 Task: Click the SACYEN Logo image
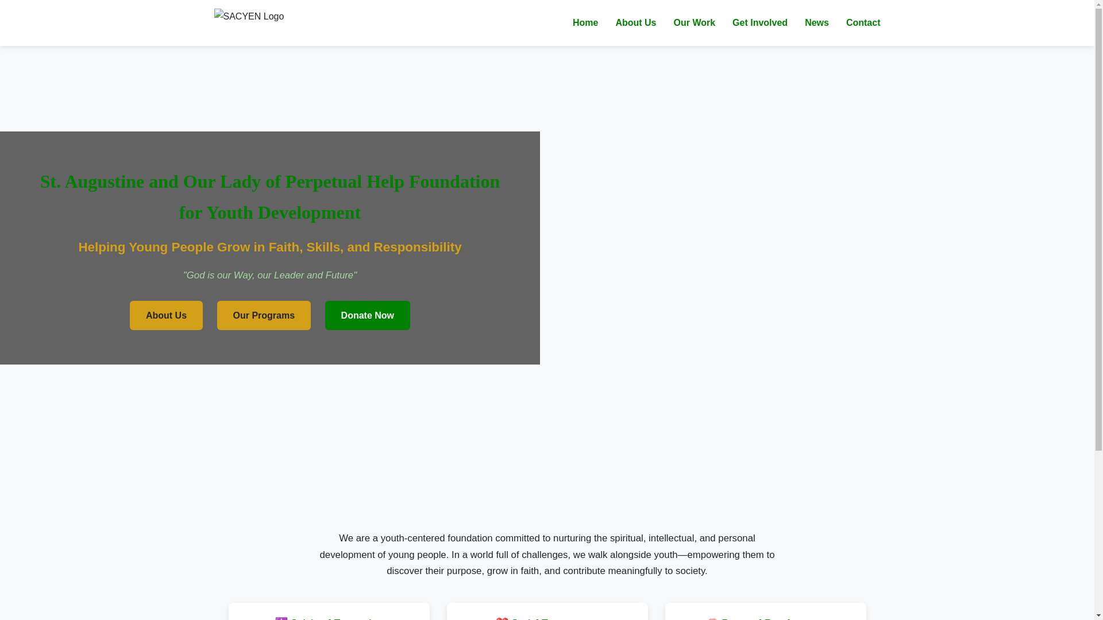pos(249,17)
